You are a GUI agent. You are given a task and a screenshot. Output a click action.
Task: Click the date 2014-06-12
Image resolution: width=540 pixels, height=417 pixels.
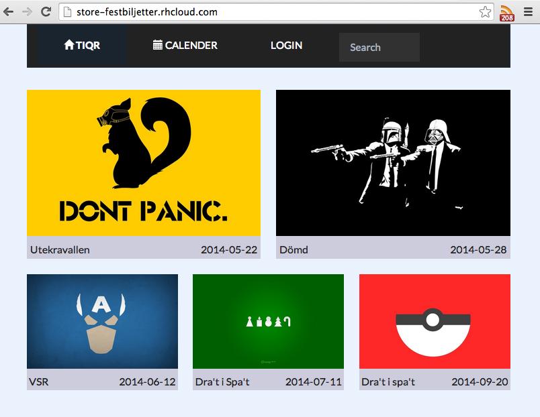click(147, 381)
